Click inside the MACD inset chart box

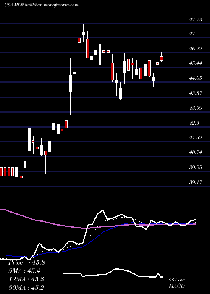[115, 273]
